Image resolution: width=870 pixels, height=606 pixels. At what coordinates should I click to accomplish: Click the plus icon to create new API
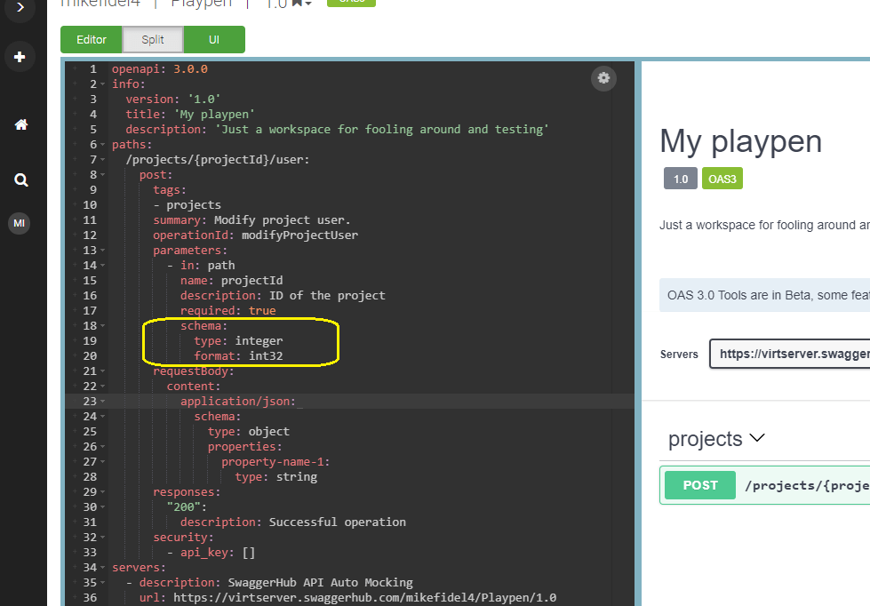click(x=20, y=58)
